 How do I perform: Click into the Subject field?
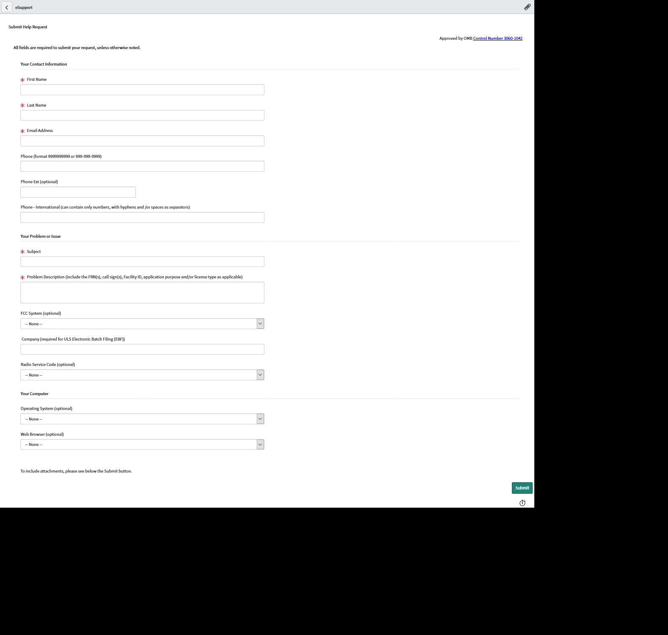point(142,262)
